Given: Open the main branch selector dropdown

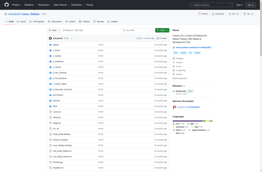Looking at the screenshot, I should (x=54, y=30).
